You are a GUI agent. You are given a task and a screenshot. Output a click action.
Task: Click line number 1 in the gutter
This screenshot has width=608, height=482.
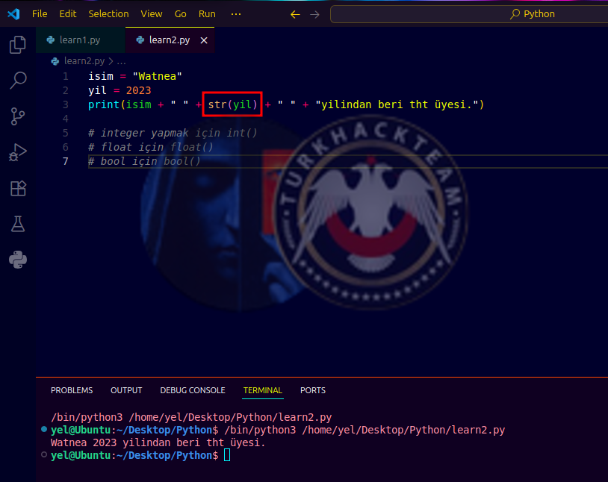coord(66,76)
